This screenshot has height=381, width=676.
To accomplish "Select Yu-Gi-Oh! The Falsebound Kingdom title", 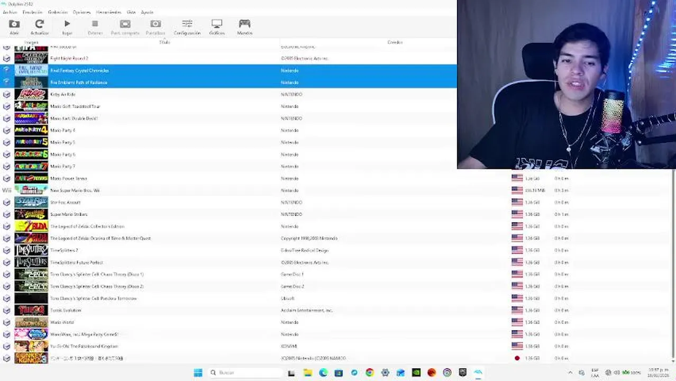I will (x=84, y=346).
